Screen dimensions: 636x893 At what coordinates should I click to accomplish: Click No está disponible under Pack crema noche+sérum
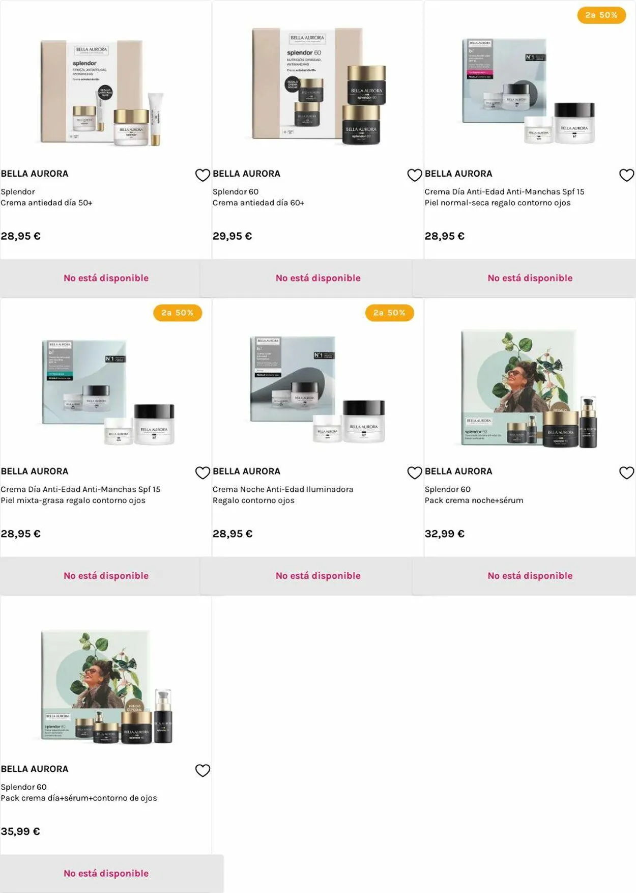click(530, 576)
